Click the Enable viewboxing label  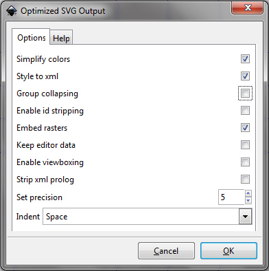tap(50, 162)
